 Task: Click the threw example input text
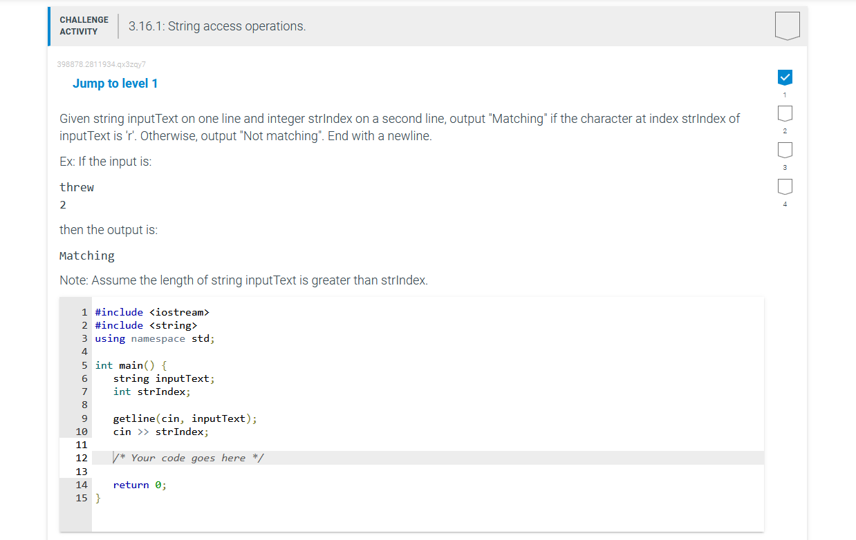click(76, 186)
